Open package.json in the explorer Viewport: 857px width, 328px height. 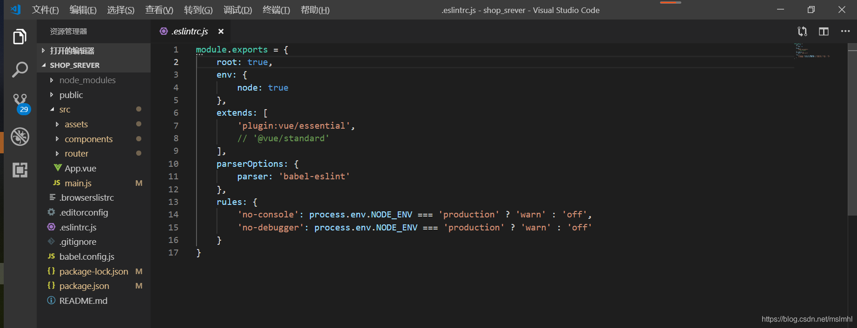tap(84, 286)
